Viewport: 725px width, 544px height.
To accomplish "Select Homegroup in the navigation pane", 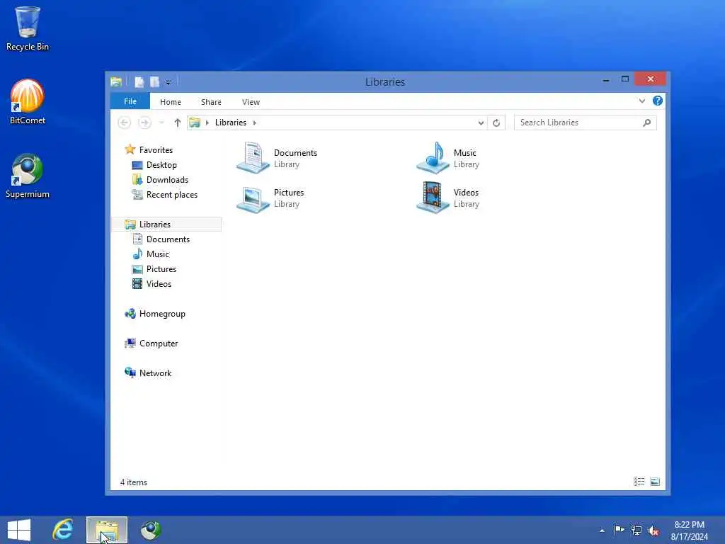I will point(155,314).
